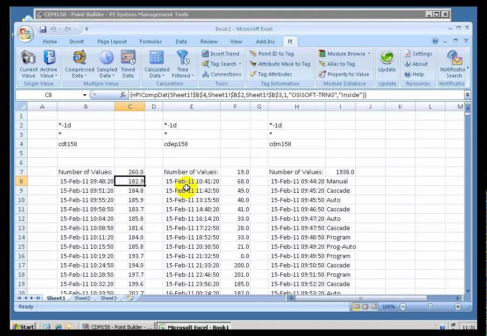Expand the Compressed Data dropdown arrow
Viewport: 487px width, 336px height.
[x=86, y=76]
